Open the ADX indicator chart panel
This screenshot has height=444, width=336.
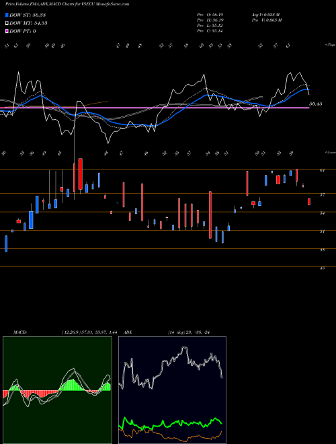coord(172,390)
